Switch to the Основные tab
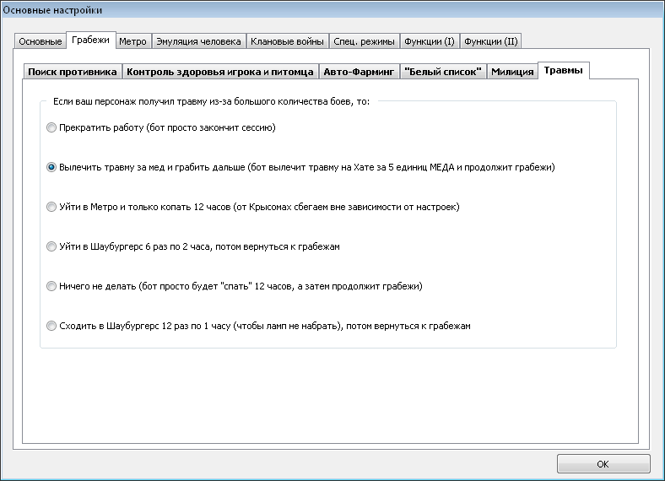 pyautogui.click(x=41, y=41)
